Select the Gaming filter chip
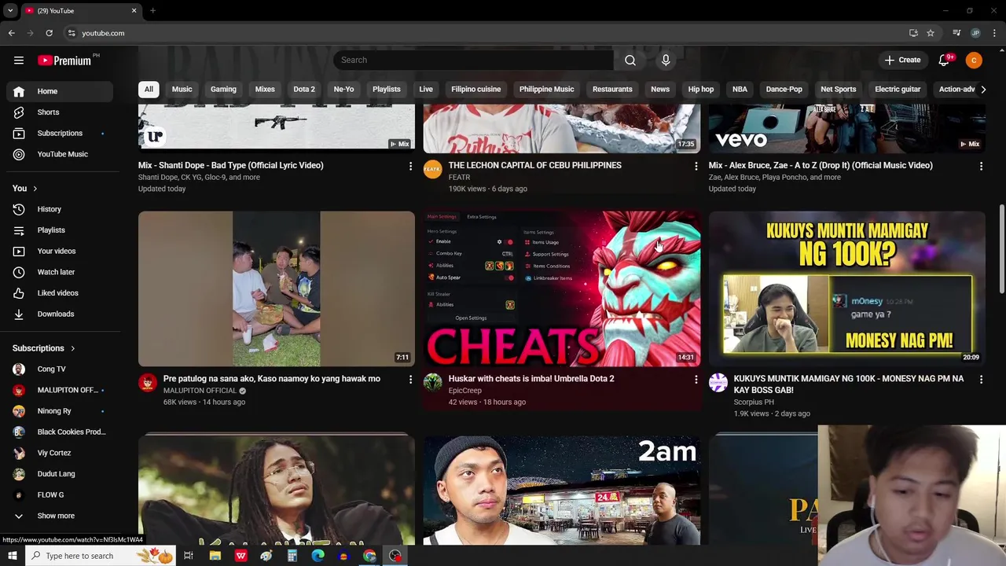The width and height of the screenshot is (1006, 566). 223,89
